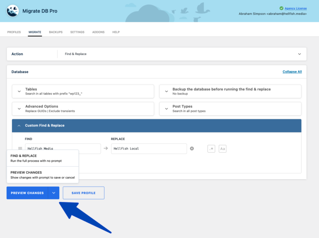Open the Agency License link

tap(295, 8)
